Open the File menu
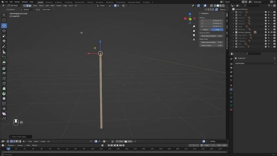Viewport: 277px width, 156px height. coord(6,2)
